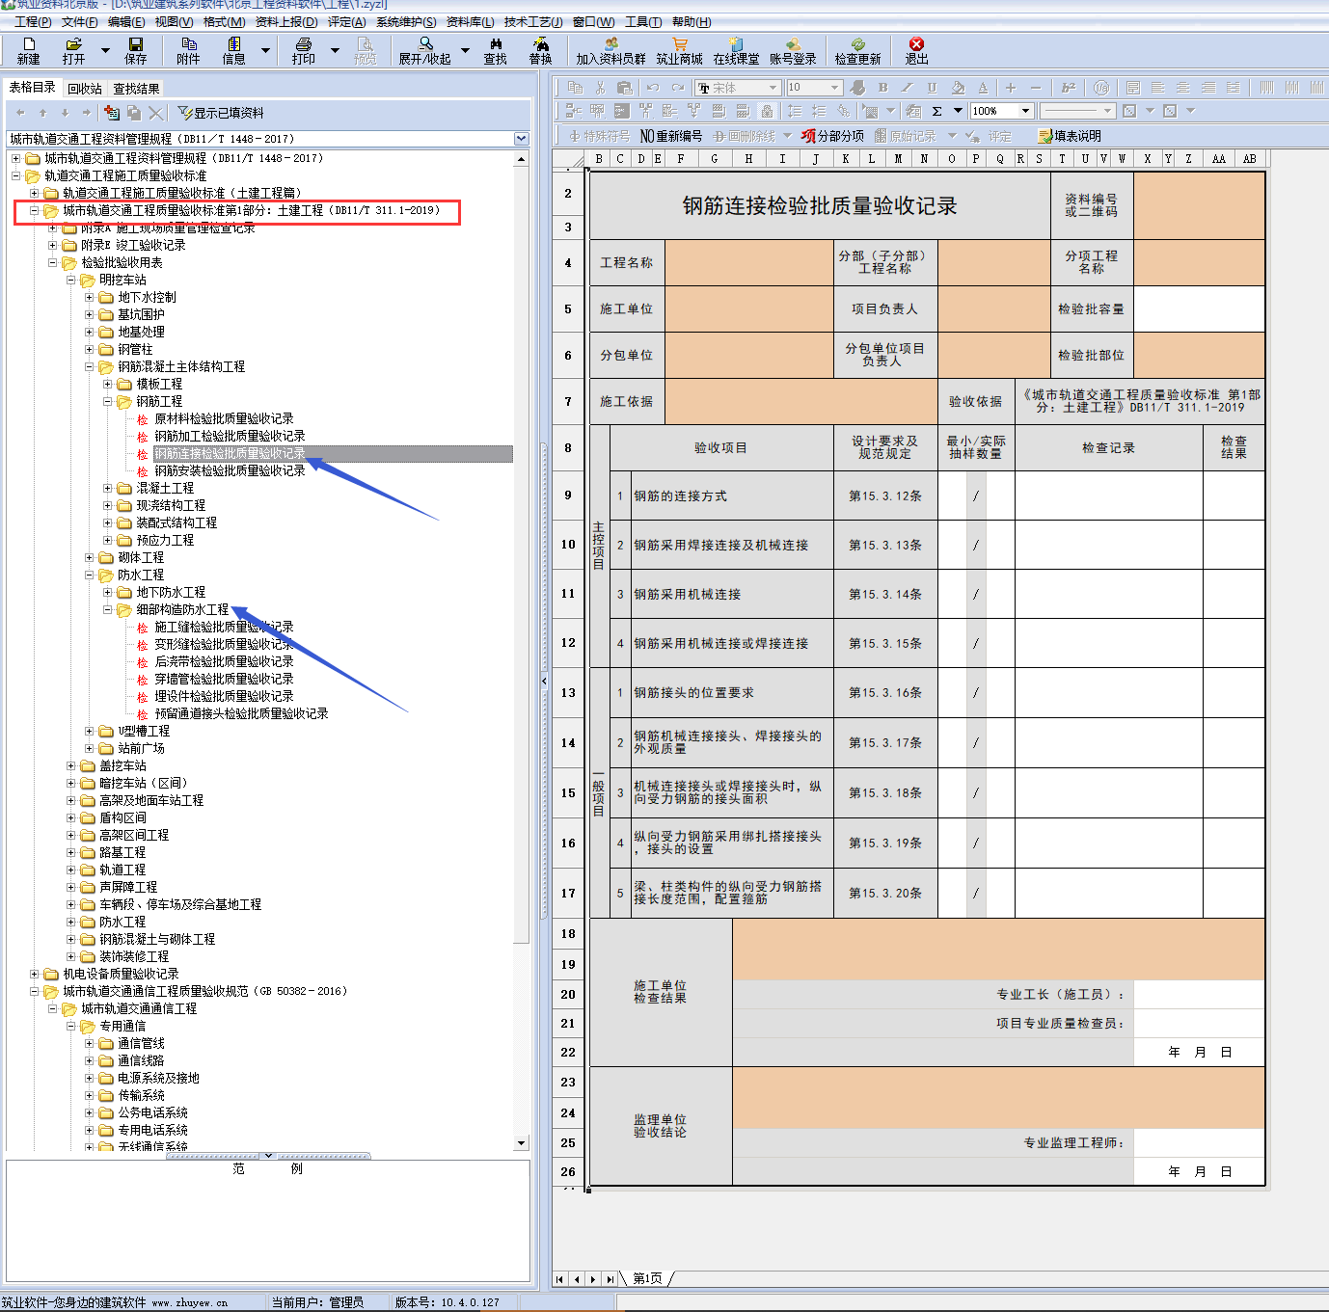Toggle 显示已填资料 filter
The height and width of the screenshot is (1312, 1329).
221,113
